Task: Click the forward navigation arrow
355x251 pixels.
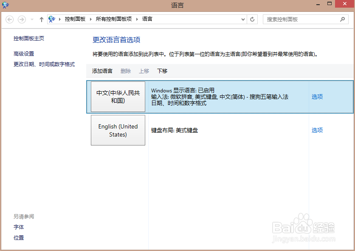Action: tap(21, 19)
